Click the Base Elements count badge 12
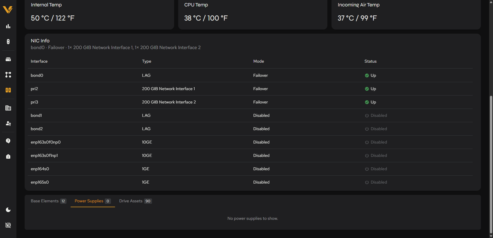This screenshot has width=493, height=238. coord(63,201)
